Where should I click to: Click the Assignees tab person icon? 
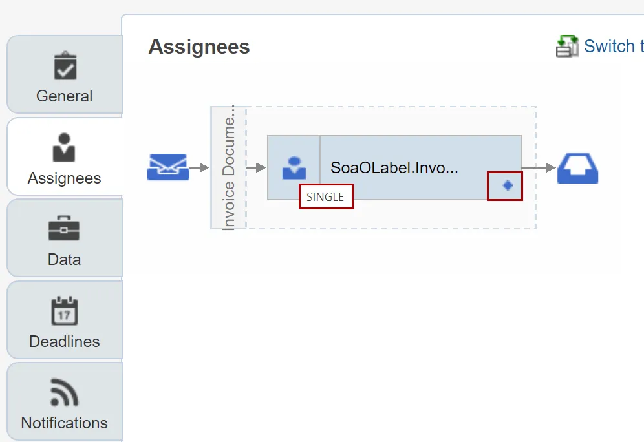(x=65, y=148)
